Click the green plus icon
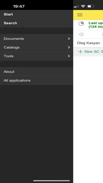This screenshot has height=183, width=103. click(80, 52)
